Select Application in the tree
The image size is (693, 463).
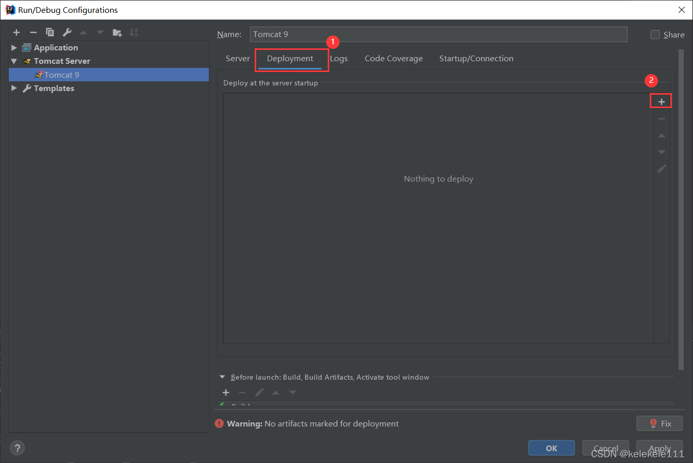pyautogui.click(x=56, y=47)
